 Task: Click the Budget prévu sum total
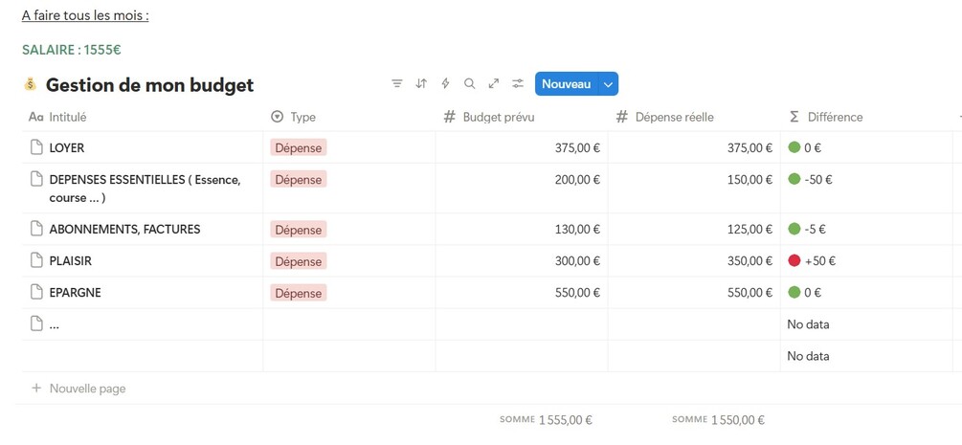coord(546,419)
